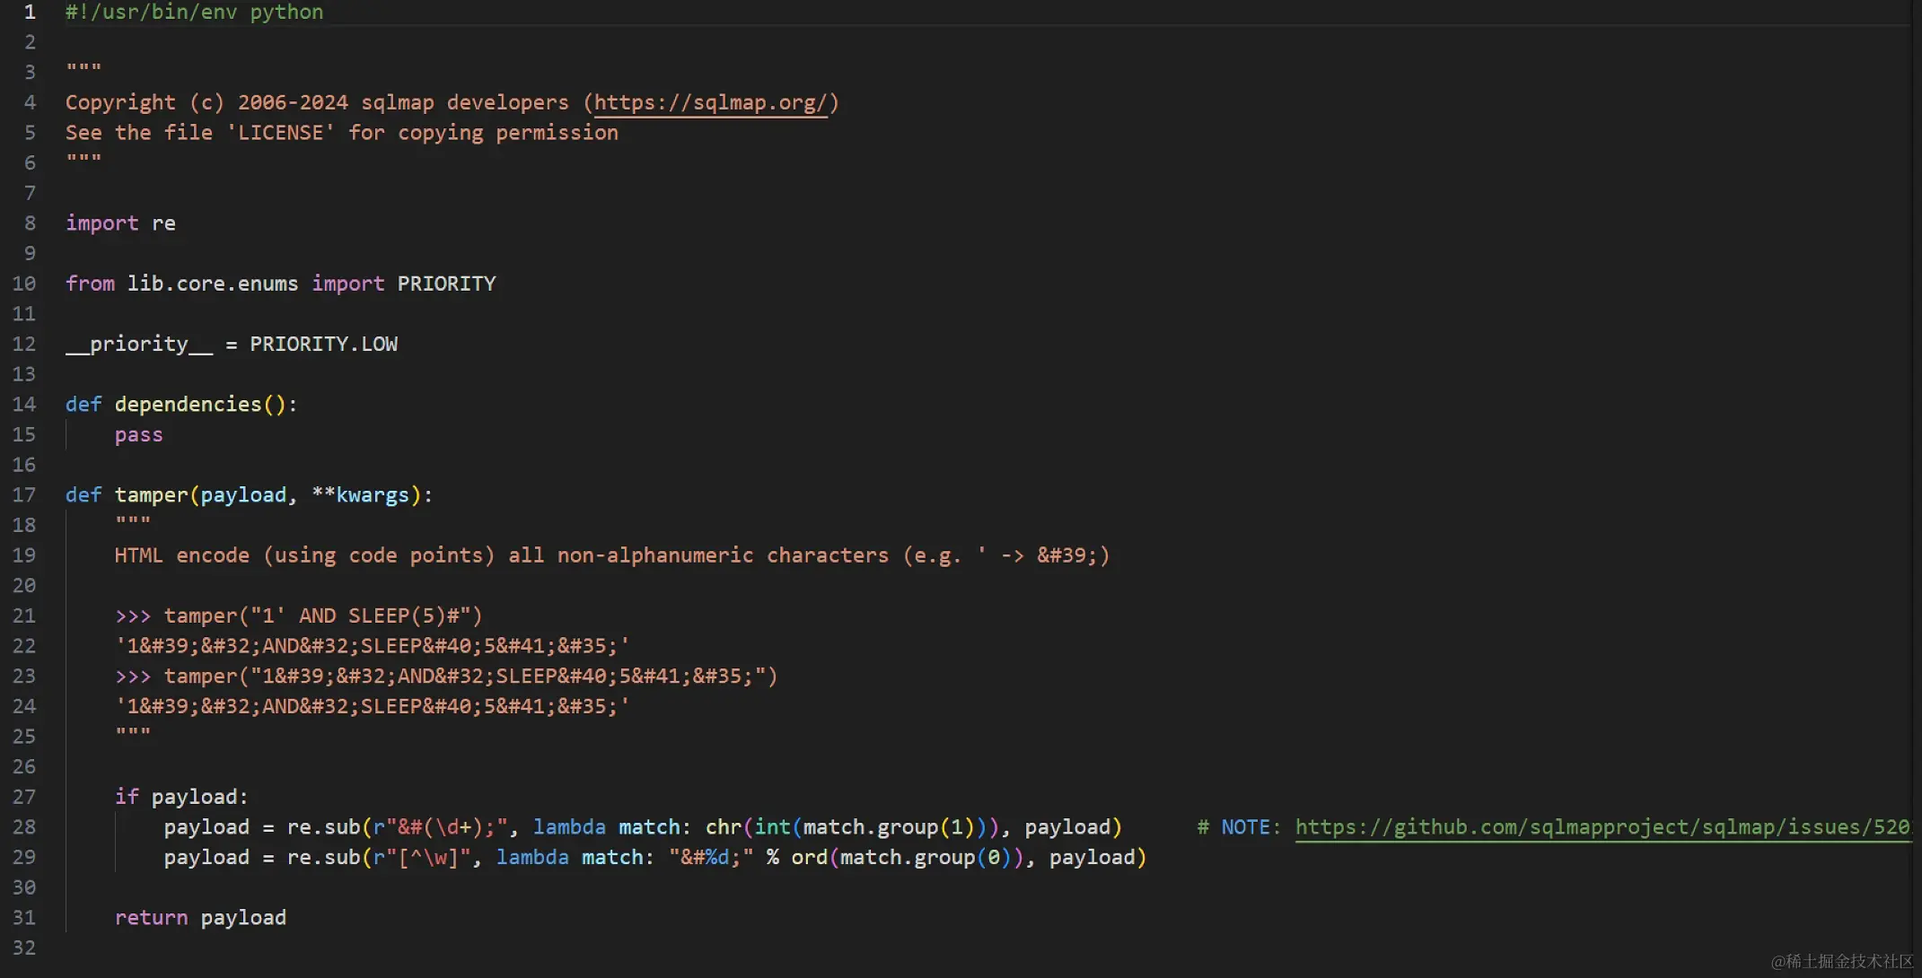Viewport: 1922px width, 978px height.
Task: Click line number 17 in gutter
Action: pyautogui.click(x=24, y=494)
